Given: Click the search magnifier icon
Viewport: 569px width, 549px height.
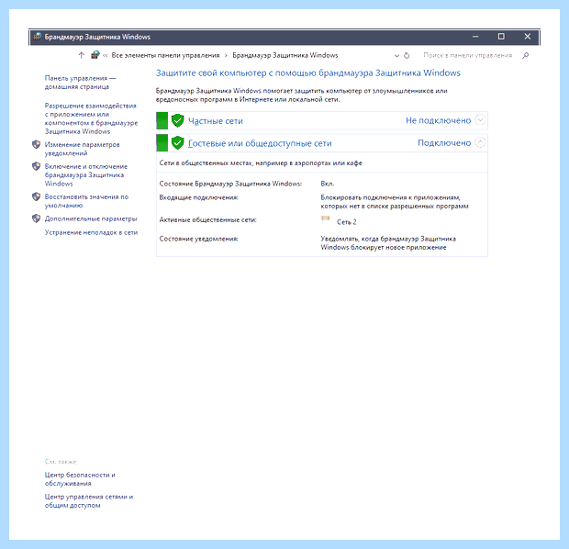Looking at the screenshot, I should (x=526, y=55).
